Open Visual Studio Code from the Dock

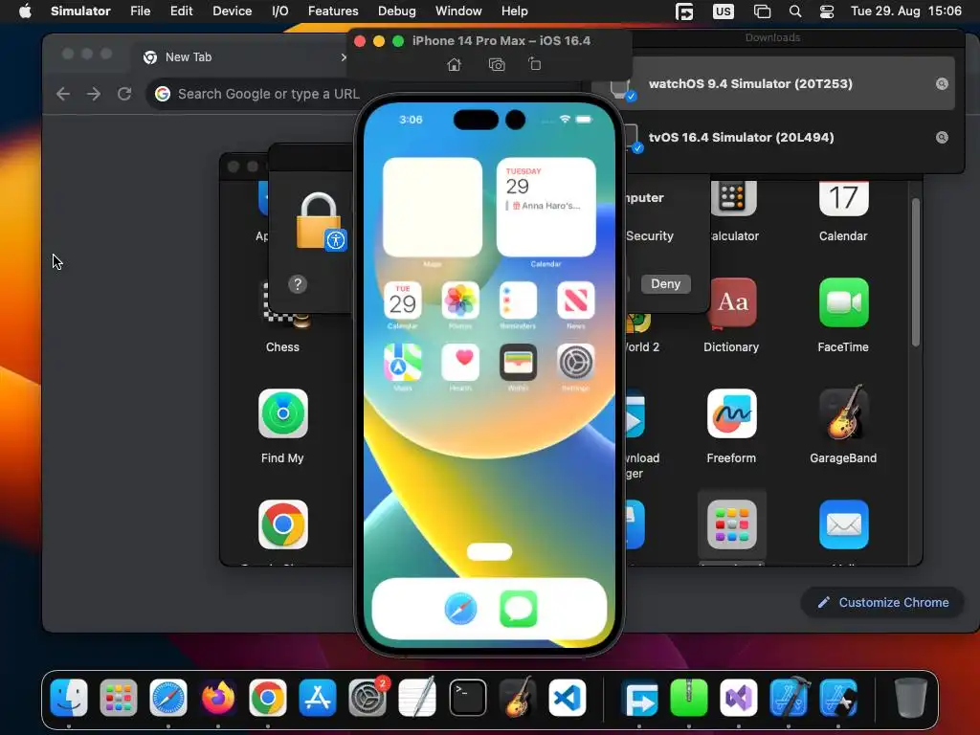pyautogui.click(x=568, y=697)
